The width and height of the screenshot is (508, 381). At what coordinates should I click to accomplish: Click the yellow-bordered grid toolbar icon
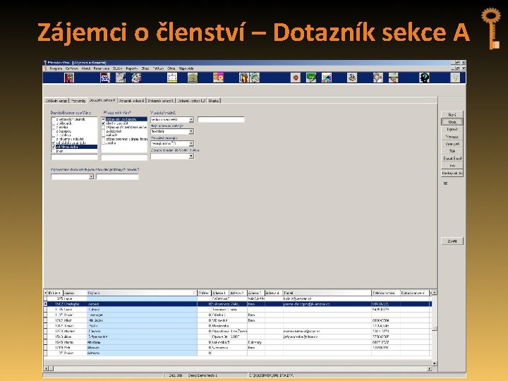(172, 78)
